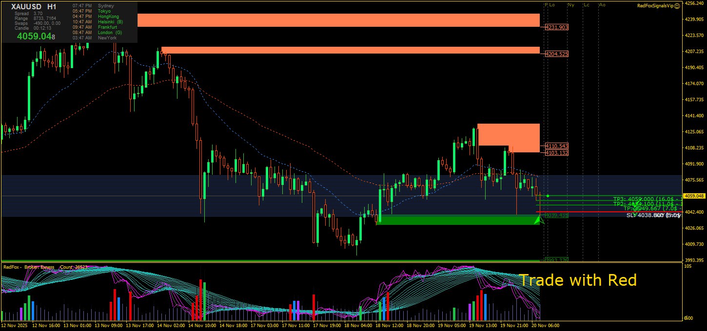Click the London (G) session clock entry
Image resolution: width=707 pixels, height=331 pixels.
110,33
